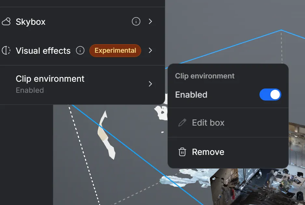Image resolution: width=305 pixels, height=205 pixels.
Task: Select the Visual effects menu entry text
Action: tap(43, 51)
